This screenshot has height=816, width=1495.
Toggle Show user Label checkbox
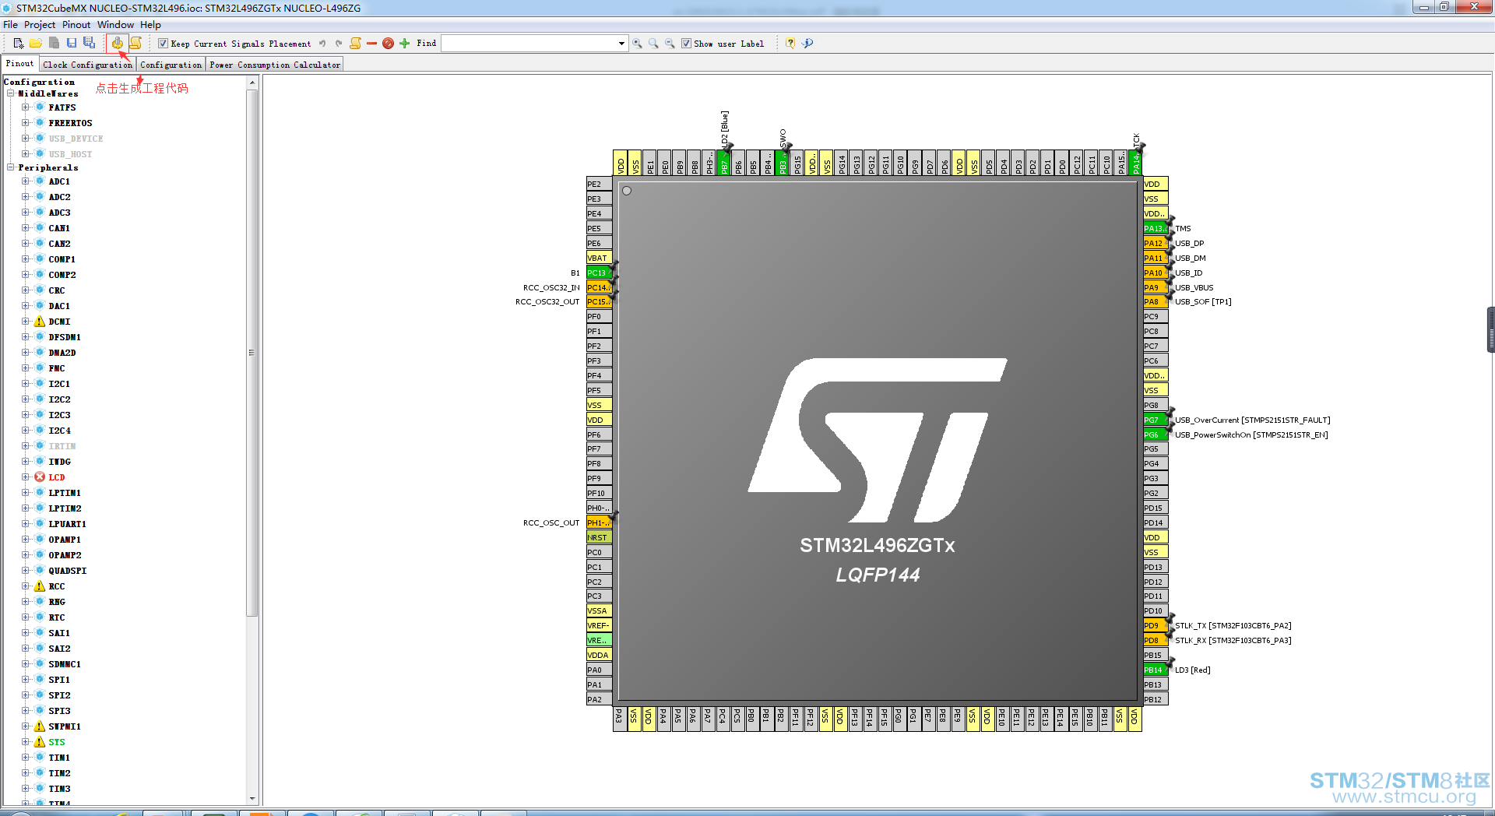686,44
